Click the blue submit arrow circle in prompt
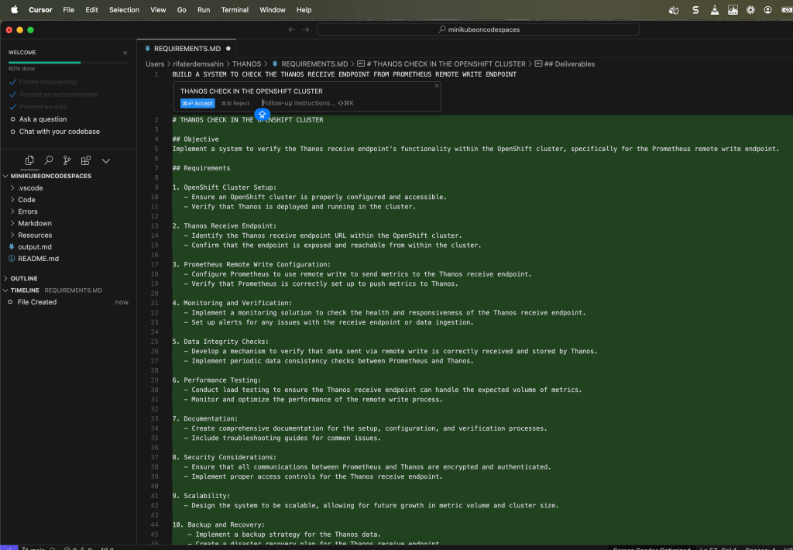 click(262, 115)
